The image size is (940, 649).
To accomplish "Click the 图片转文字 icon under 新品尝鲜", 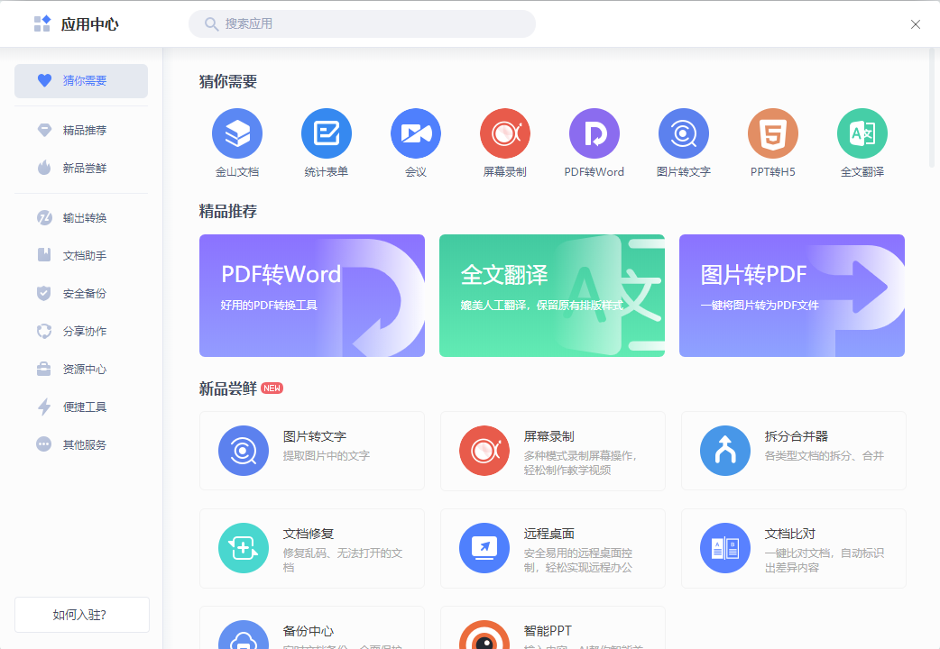I will [x=244, y=451].
